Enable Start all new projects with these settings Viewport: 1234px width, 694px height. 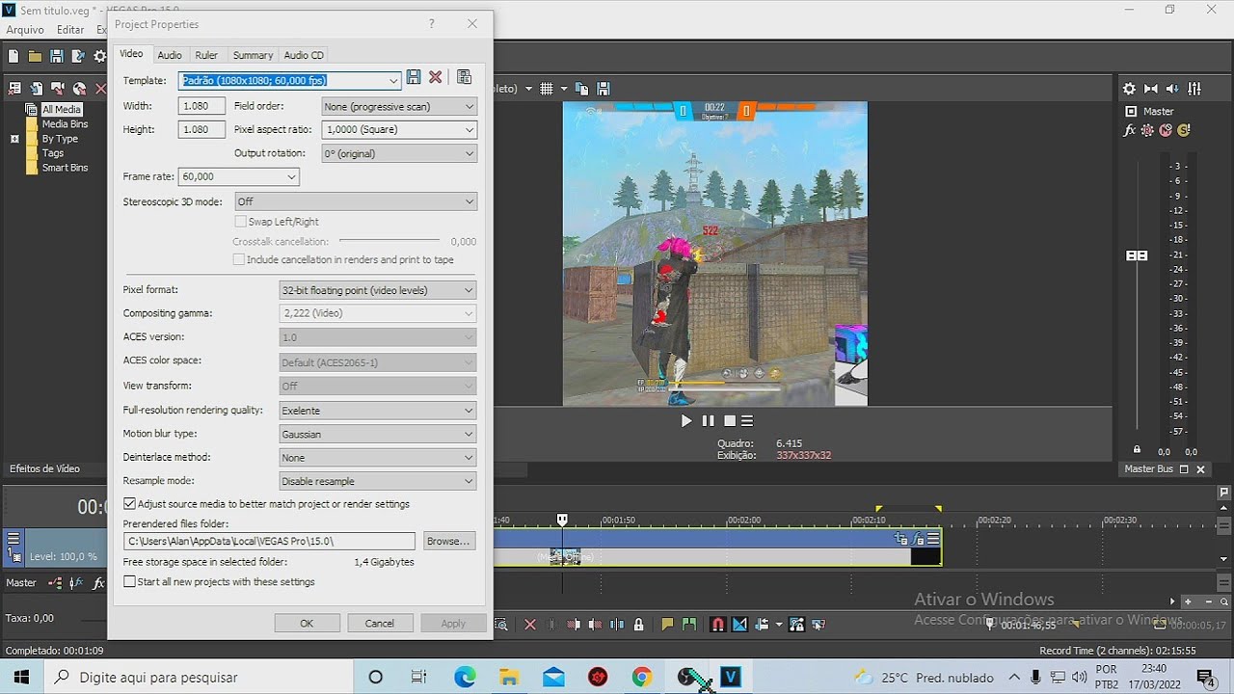[x=129, y=582]
